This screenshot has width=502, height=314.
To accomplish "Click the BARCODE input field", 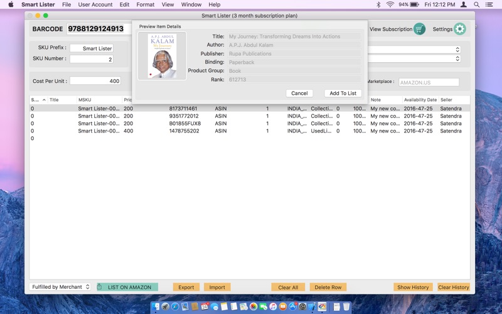I will click(x=99, y=29).
